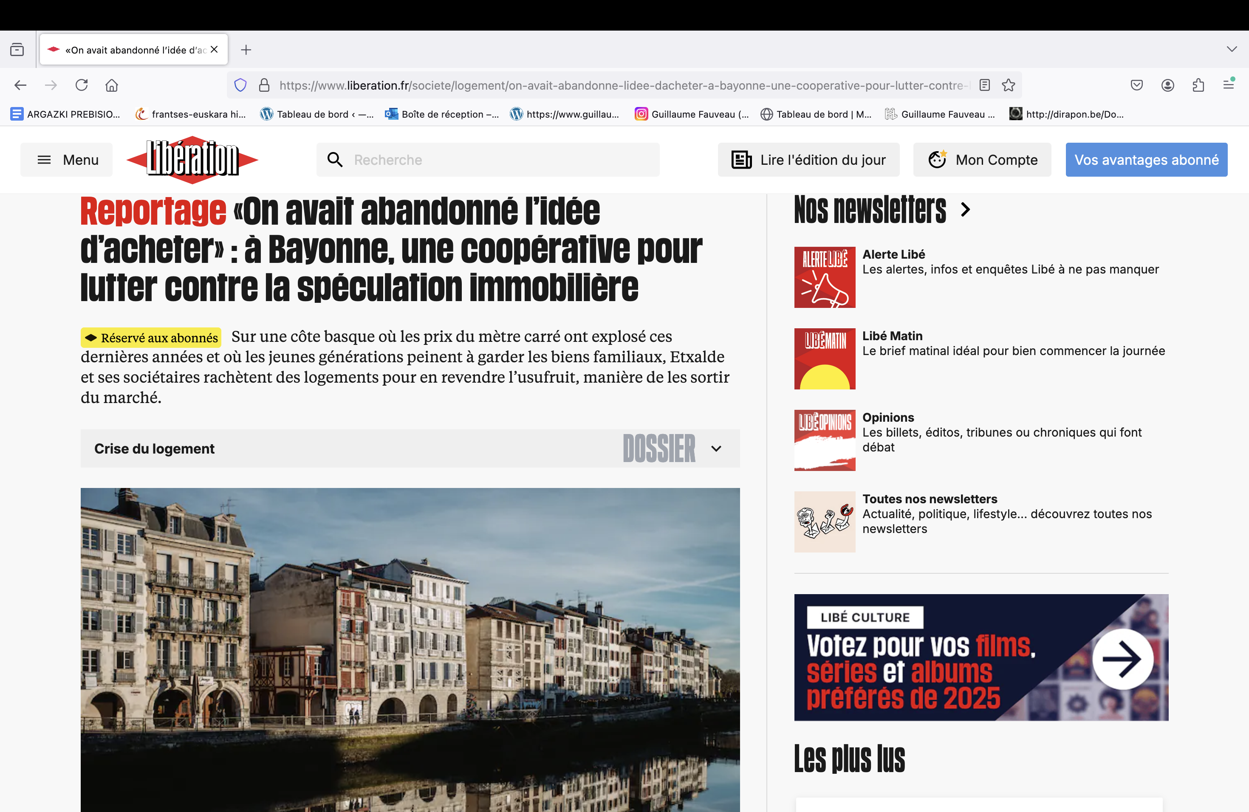Toggle reader view icon in address bar

[984, 85]
